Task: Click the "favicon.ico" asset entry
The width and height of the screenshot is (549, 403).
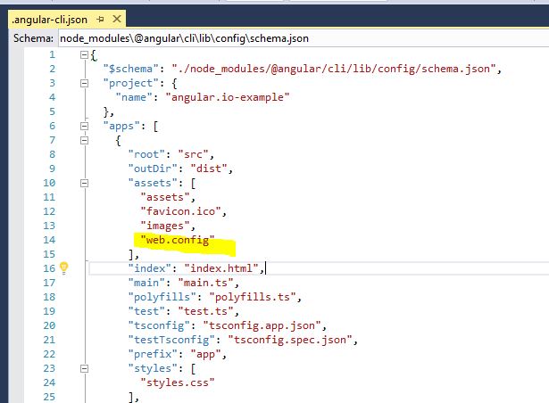Action: tap(180, 211)
